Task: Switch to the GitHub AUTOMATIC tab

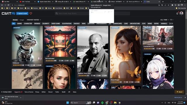Action: coord(117,2)
